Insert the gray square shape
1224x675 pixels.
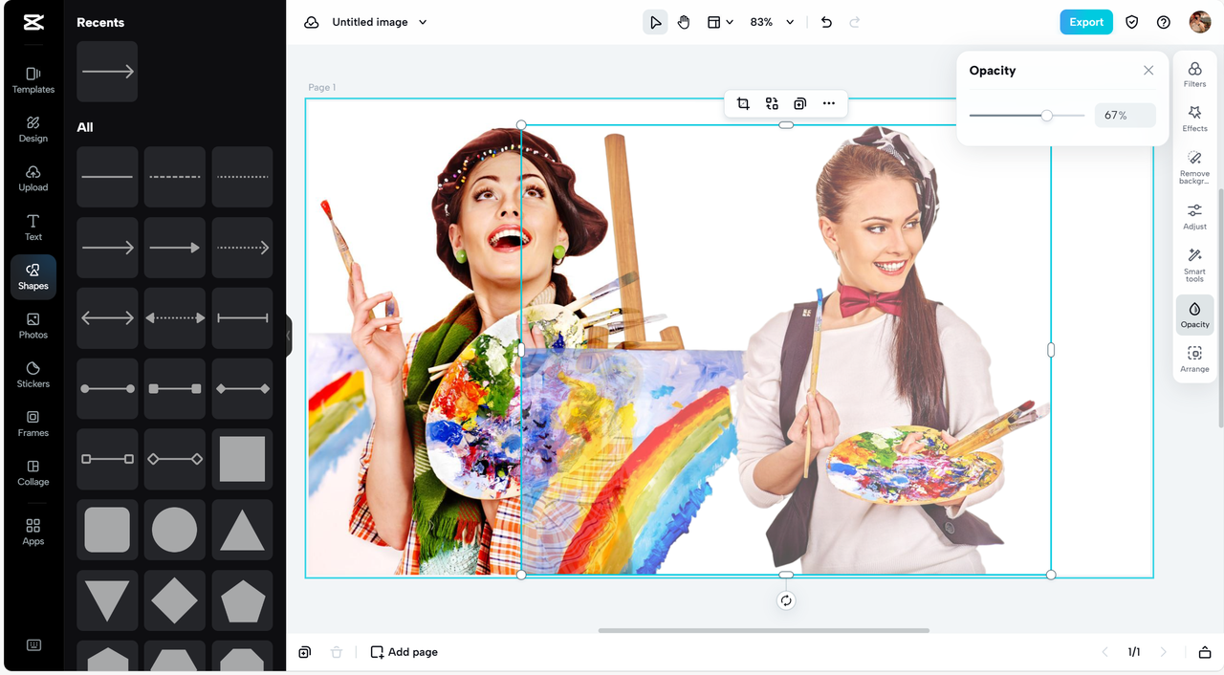point(242,459)
